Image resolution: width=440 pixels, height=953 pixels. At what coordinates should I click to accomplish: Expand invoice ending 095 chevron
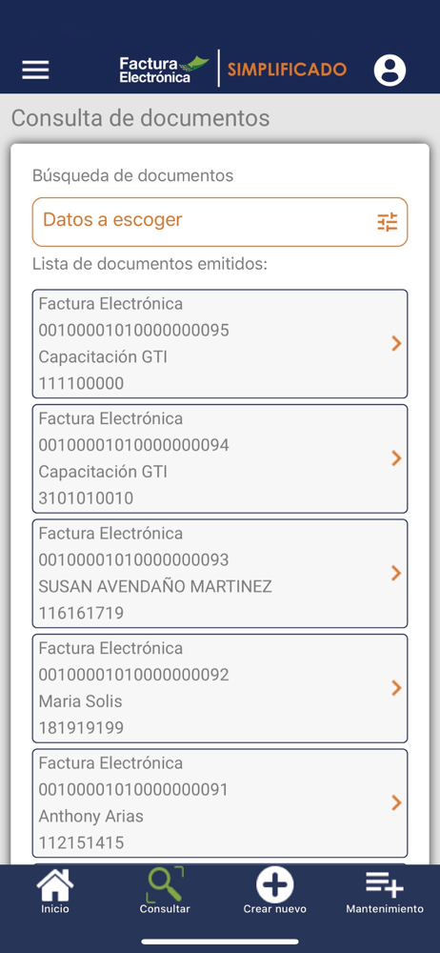[396, 344]
